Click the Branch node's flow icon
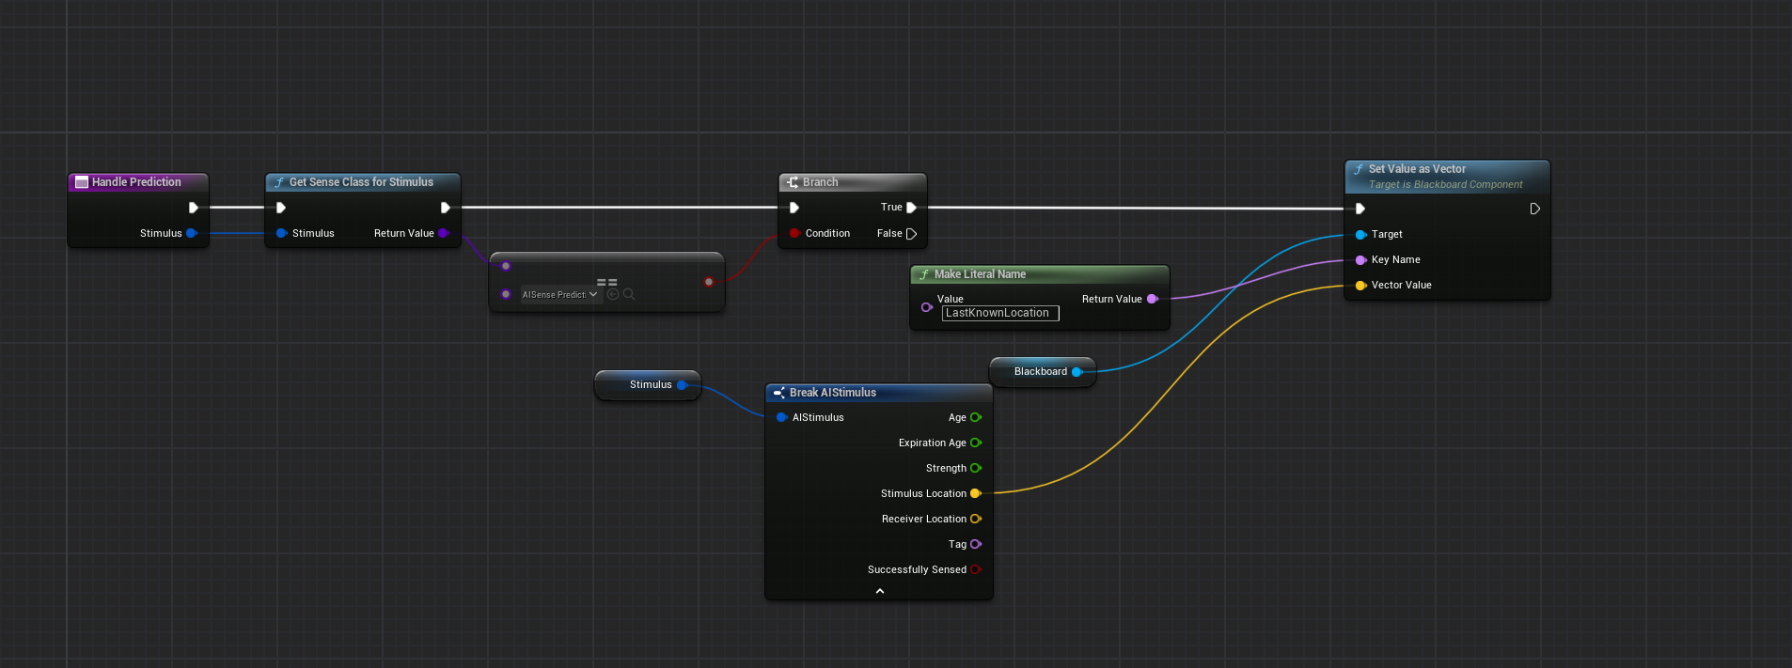Viewport: 1792px width, 668px height. (793, 182)
